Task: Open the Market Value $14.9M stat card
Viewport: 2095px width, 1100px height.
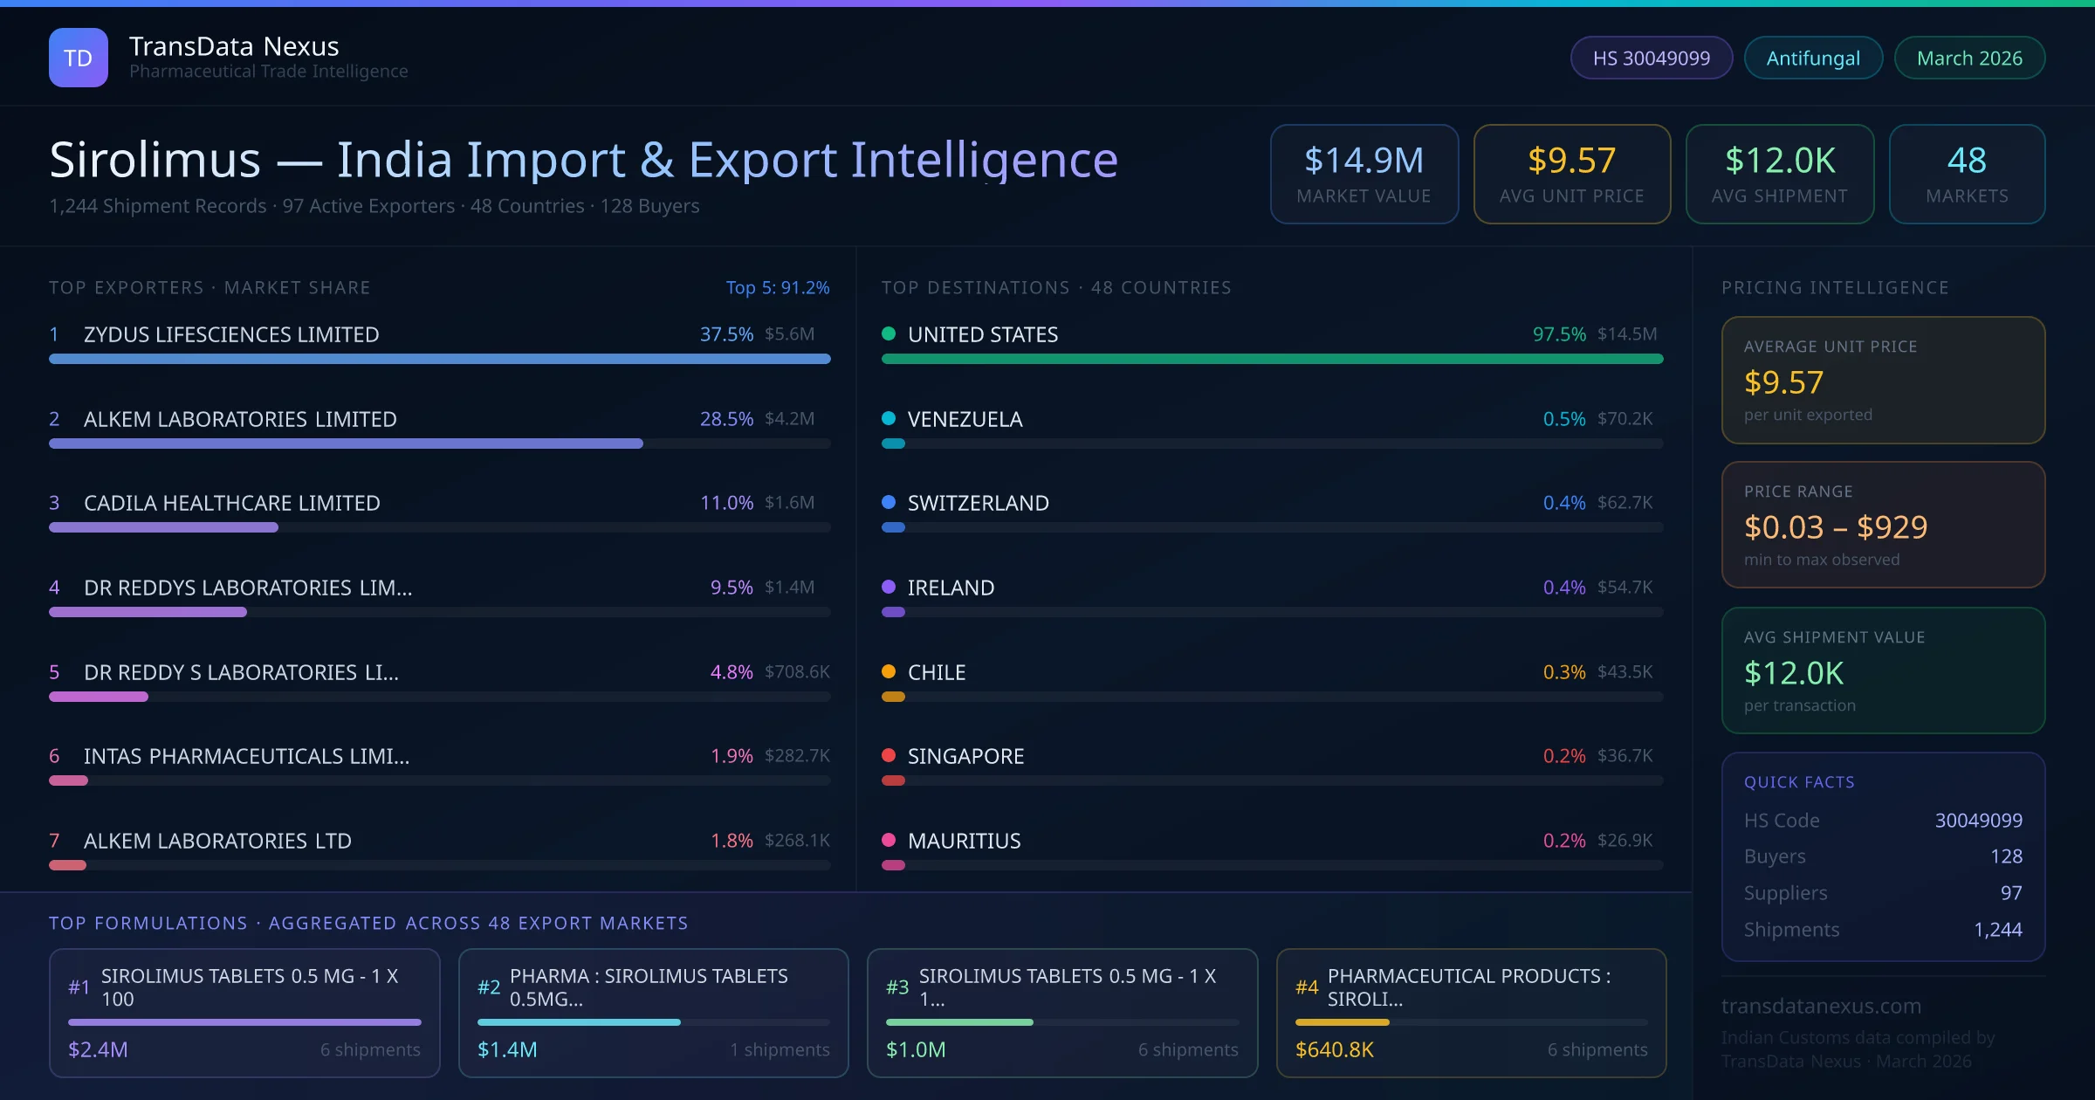Action: pyautogui.click(x=1363, y=174)
